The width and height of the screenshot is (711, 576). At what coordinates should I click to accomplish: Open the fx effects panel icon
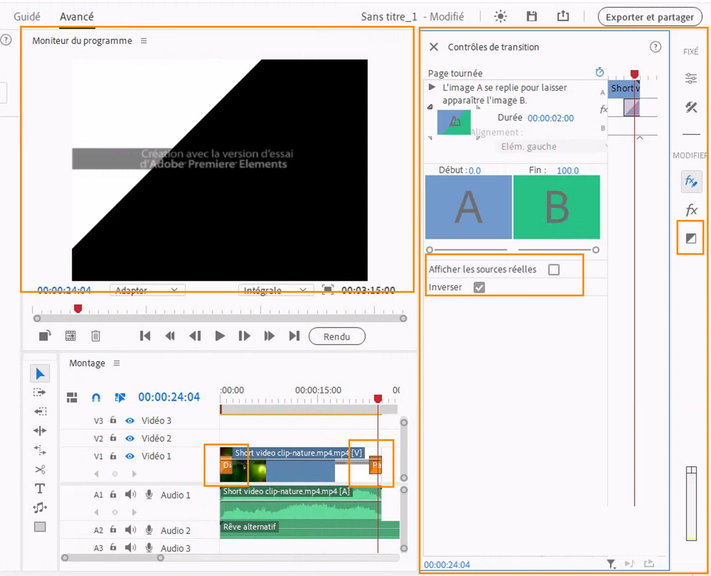(x=691, y=210)
